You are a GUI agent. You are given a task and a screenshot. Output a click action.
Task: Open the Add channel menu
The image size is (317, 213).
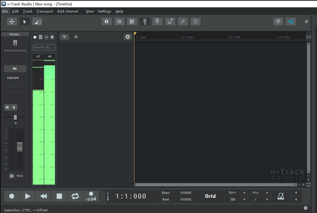68,11
